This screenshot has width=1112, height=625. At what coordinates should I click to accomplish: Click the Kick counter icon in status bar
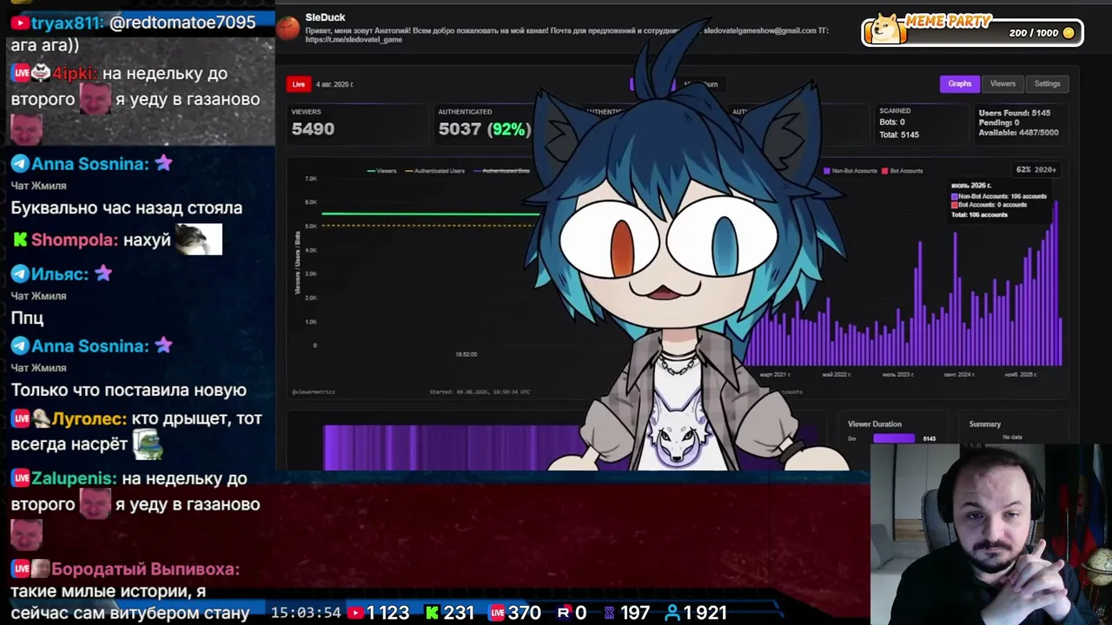tap(432, 613)
